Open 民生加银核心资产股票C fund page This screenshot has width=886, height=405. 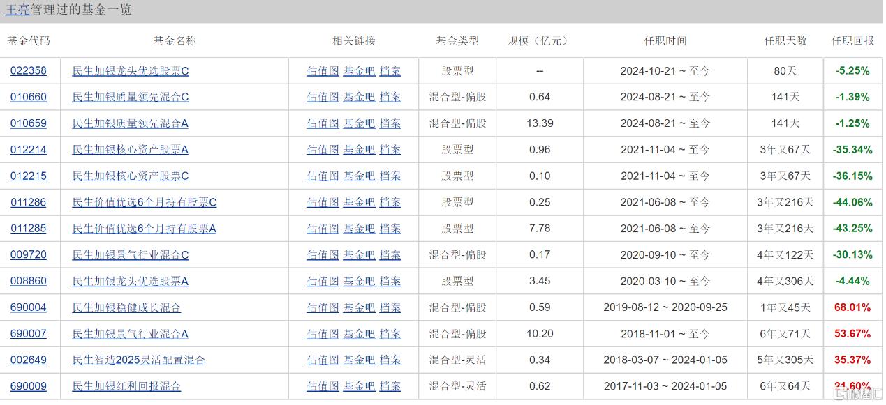click(131, 176)
